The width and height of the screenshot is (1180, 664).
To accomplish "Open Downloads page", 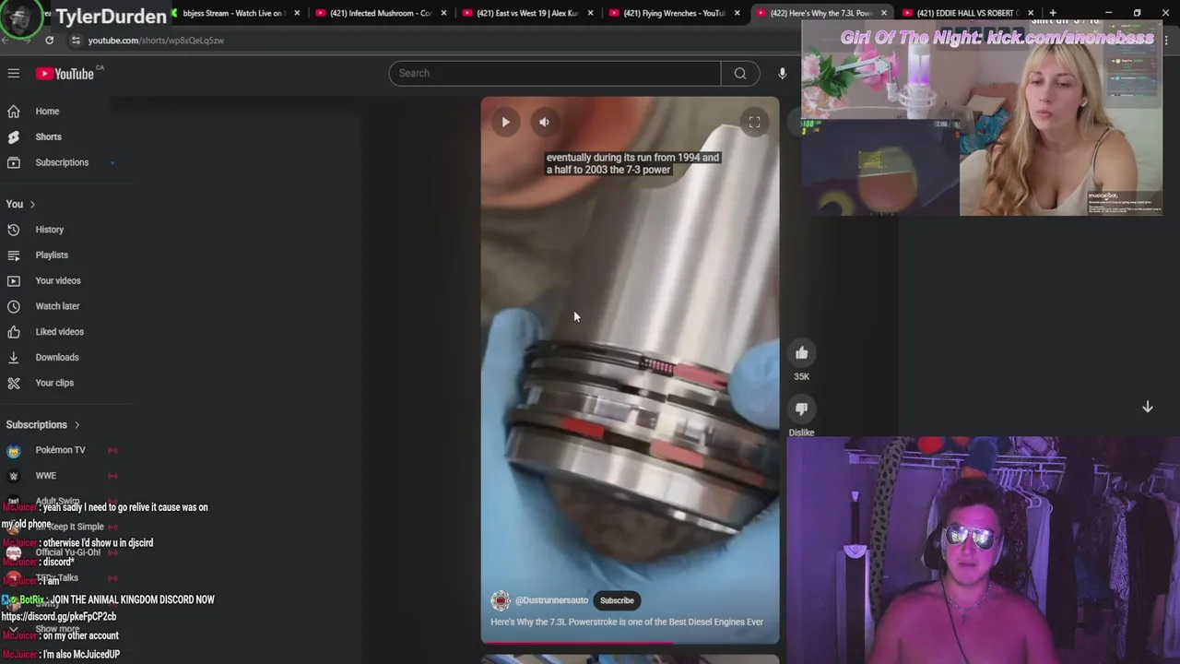I will pyautogui.click(x=55, y=357).
